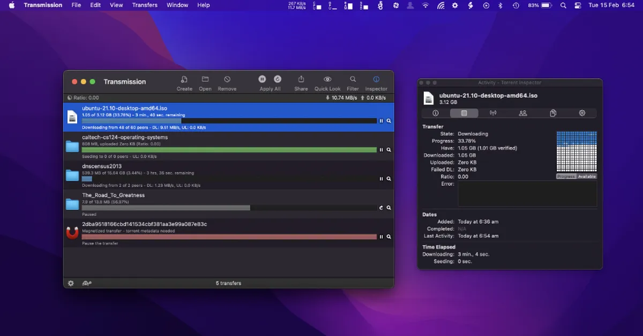Open the Options gear in the Inspector
643x336 pixels.
(x=583, y=113)
